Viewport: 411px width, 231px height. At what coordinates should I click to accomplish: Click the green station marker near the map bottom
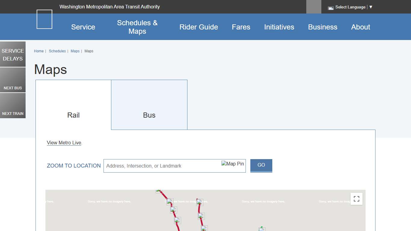261,229
